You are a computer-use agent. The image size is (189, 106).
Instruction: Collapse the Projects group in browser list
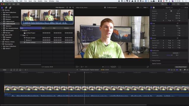[21, 31]
